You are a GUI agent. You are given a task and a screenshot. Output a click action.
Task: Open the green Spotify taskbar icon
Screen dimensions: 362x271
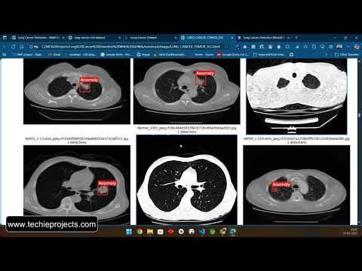point(213,232)
